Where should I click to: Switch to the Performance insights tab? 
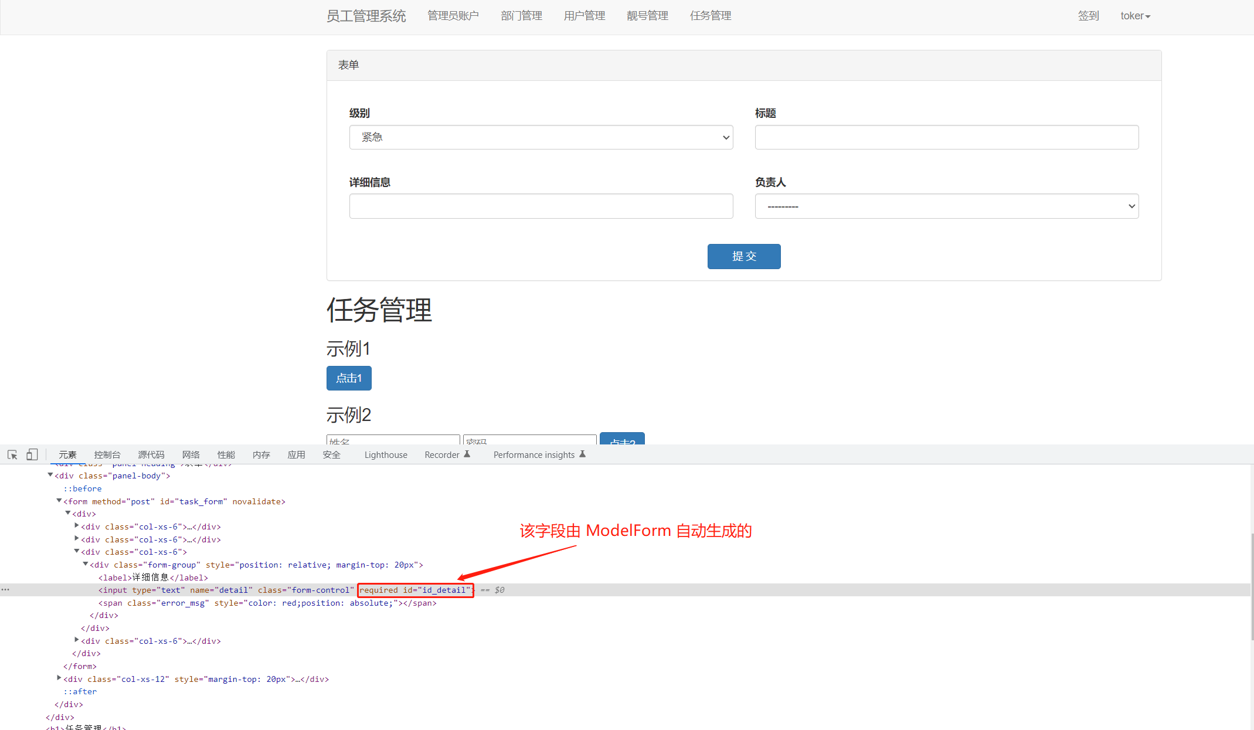[x=534, y=454]
